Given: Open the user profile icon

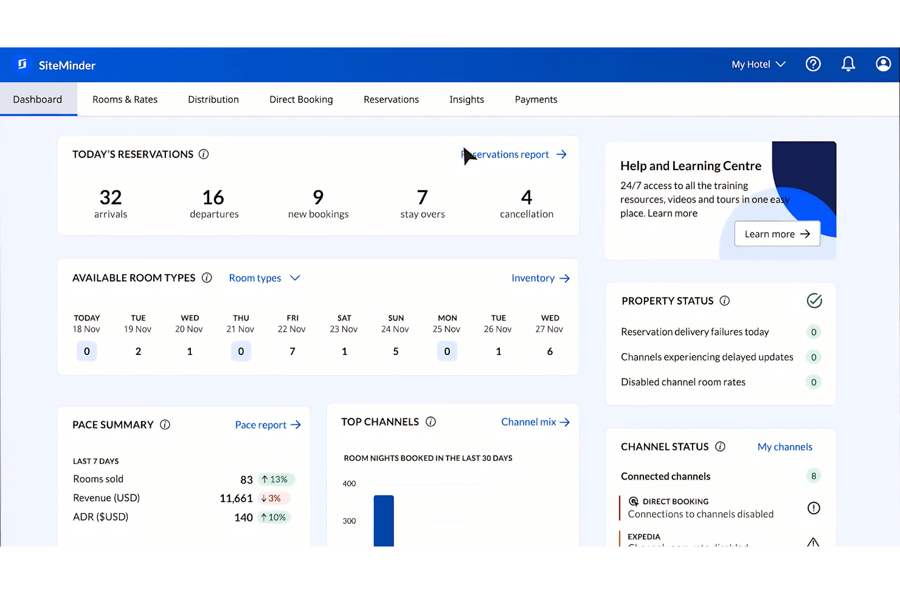Looking at the screenshot, I should click(883, 64).
